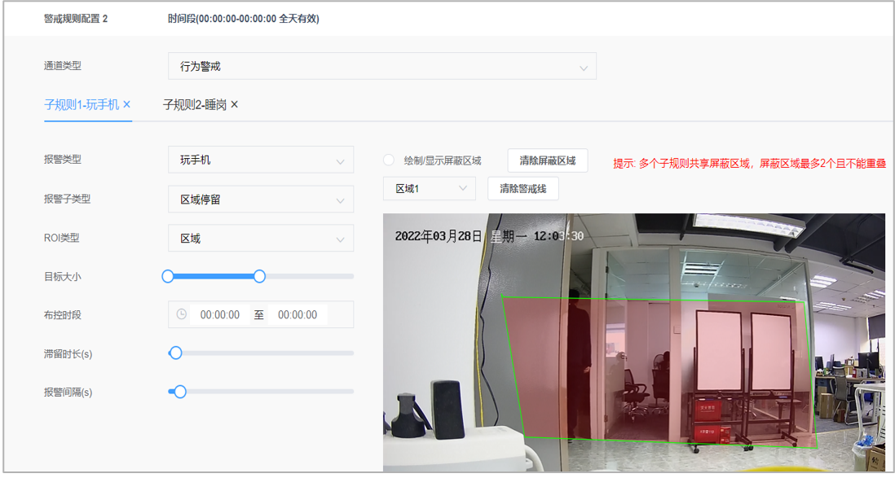Click the ROI类型 label
This screenshot has width=895, height=478.
click(62, 238)
